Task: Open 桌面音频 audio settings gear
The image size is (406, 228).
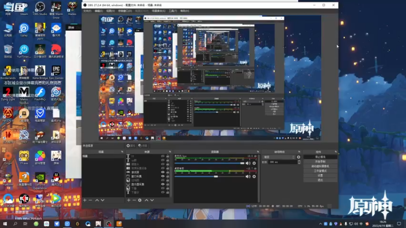Action: pos(254,176)
